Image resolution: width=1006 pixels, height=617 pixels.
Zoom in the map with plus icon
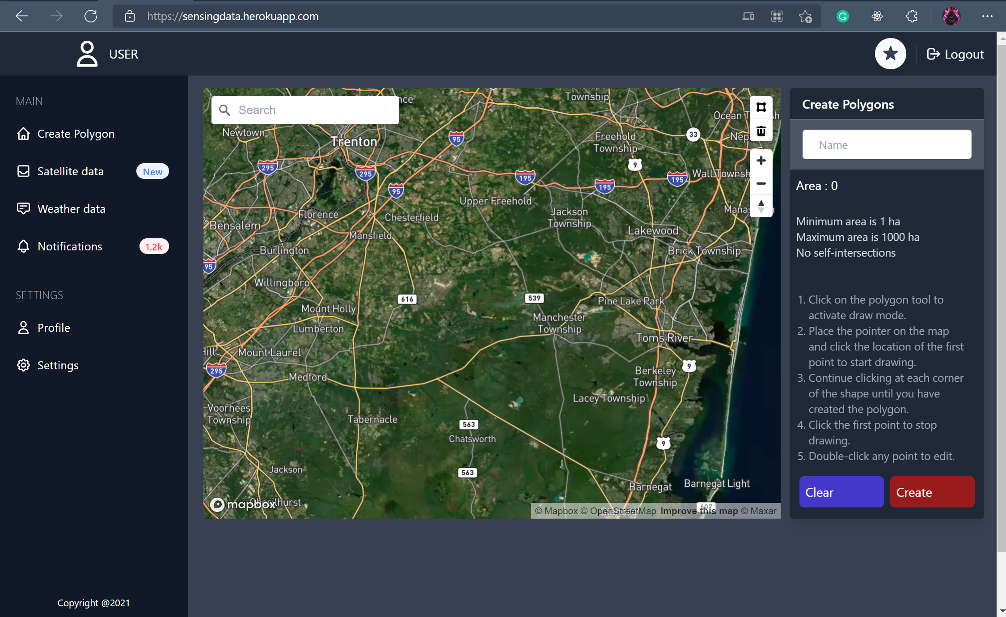click(761, 161)
